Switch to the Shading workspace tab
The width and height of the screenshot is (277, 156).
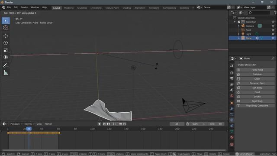pos(127,8)
